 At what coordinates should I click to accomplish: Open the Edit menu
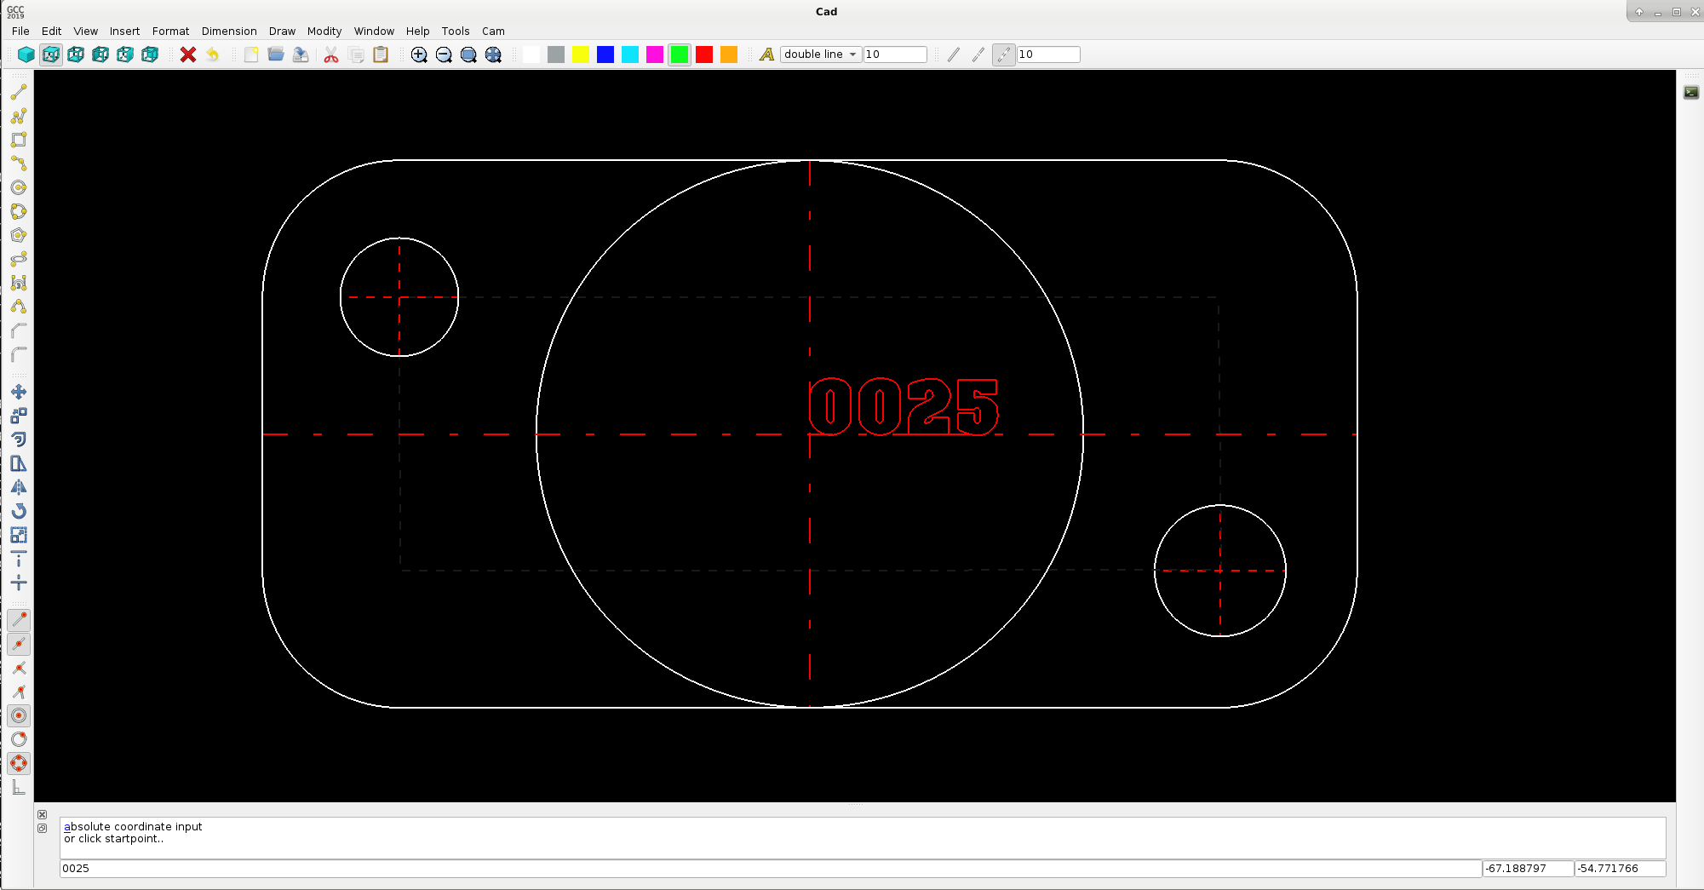click(x=51, y=31)
